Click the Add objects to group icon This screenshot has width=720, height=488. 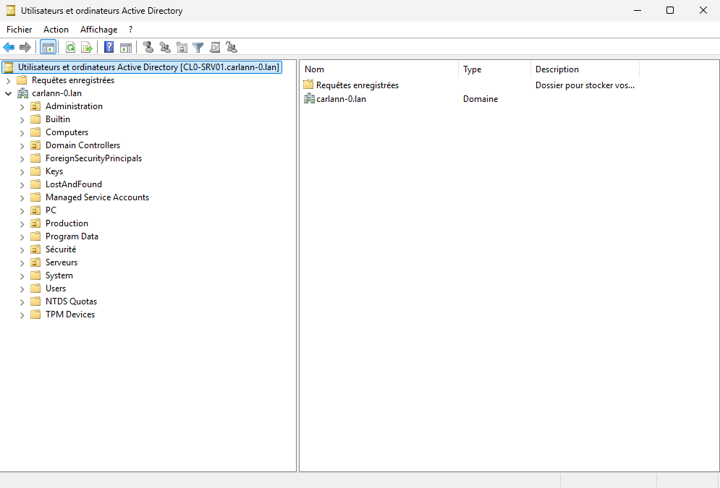point(232,47)
